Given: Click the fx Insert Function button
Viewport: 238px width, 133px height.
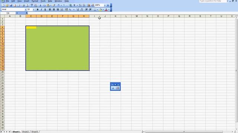Looking at the screenshot, I should [26, 13].
